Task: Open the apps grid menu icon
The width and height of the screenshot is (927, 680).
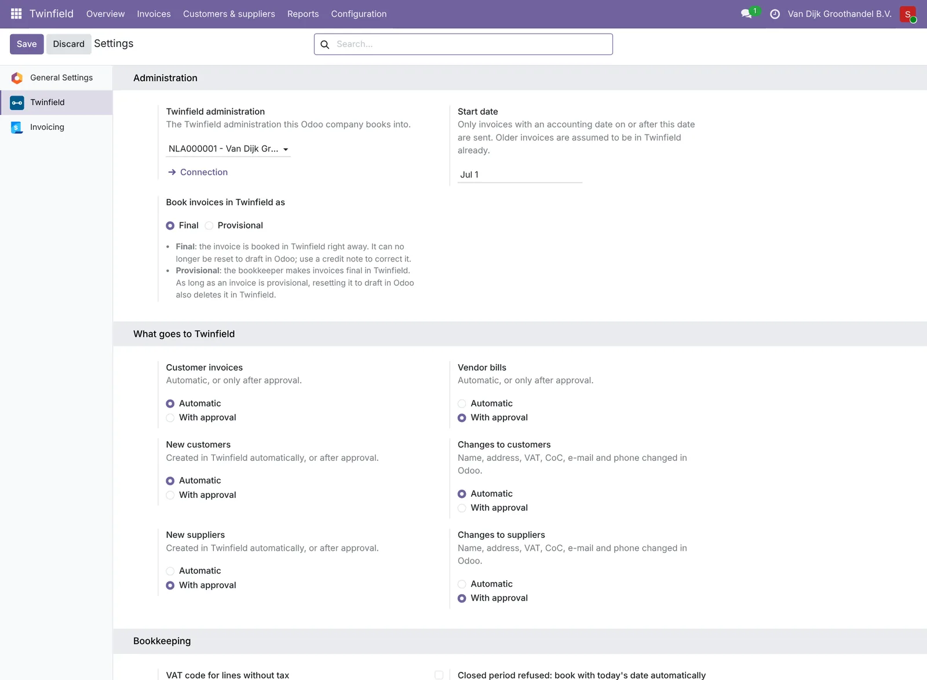Action: click(16, 13)
